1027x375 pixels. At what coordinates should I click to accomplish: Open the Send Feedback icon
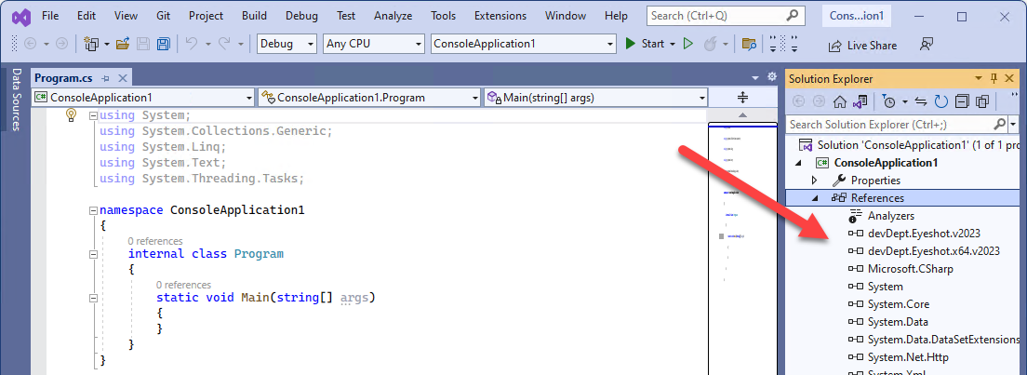[926, 44]
